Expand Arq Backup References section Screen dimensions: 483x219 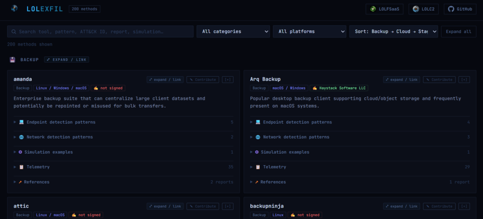tap(360, 182)
